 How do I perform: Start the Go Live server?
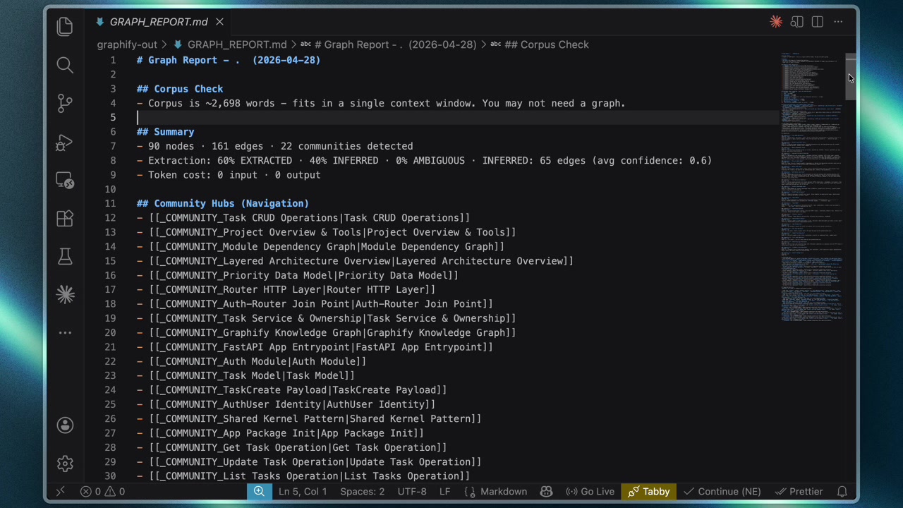(x=590, y=491)
